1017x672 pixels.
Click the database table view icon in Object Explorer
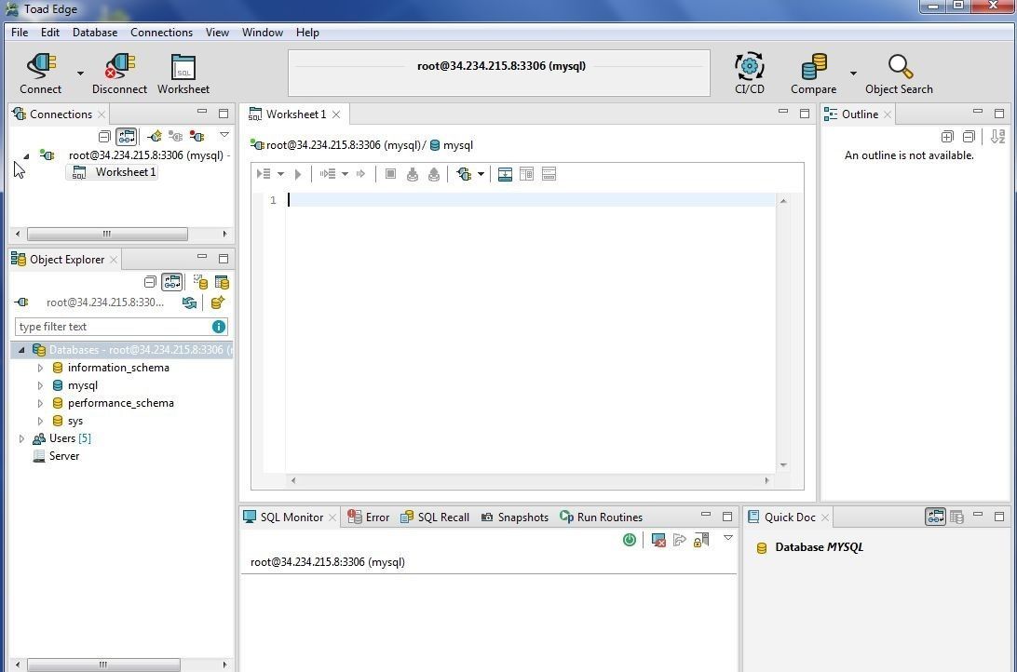[222, 282]
